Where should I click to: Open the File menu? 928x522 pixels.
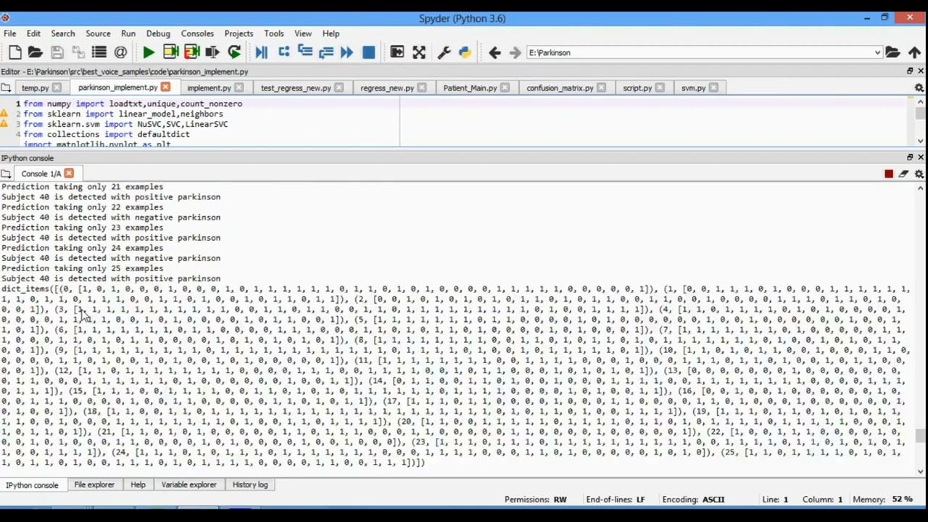pyautogui.click(x=10, y=33)
